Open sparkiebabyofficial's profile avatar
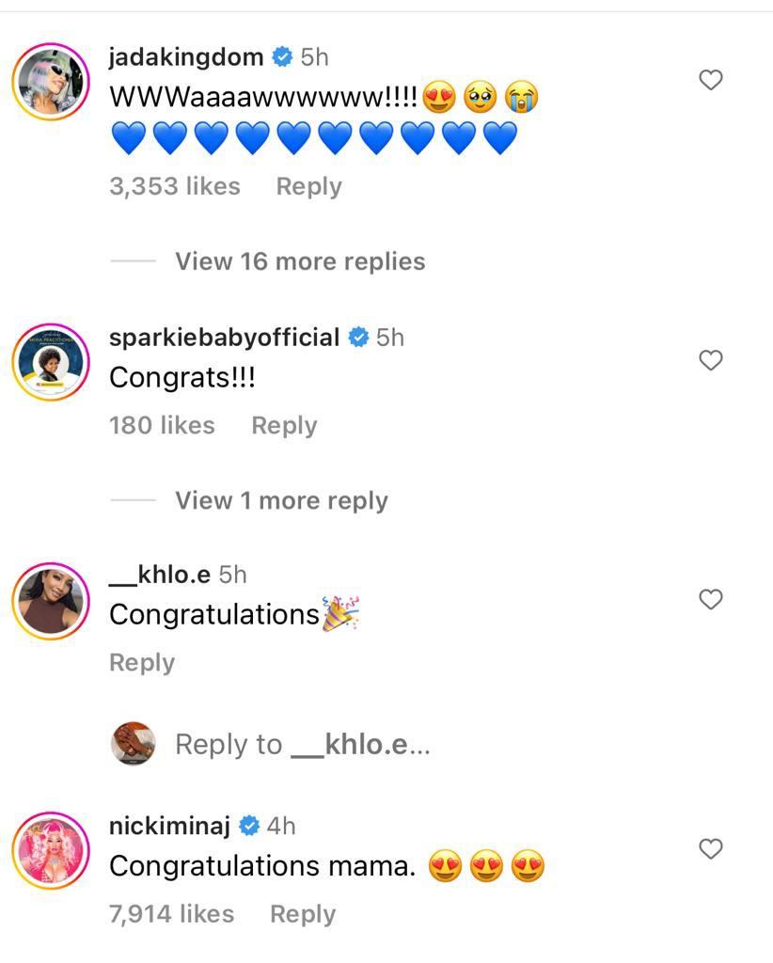 point(50,361)
